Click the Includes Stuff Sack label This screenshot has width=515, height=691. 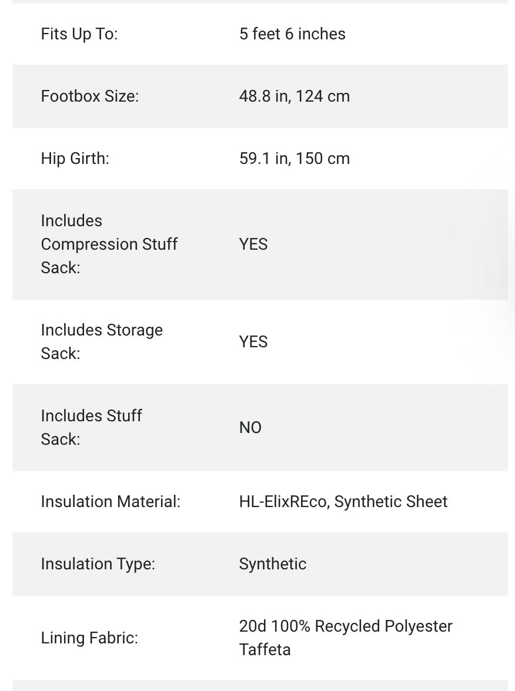[x=91, y=428]
